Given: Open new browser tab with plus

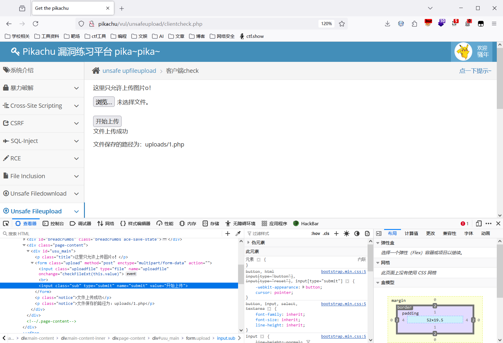Looking at the screenshot, I should coord(122,8).
